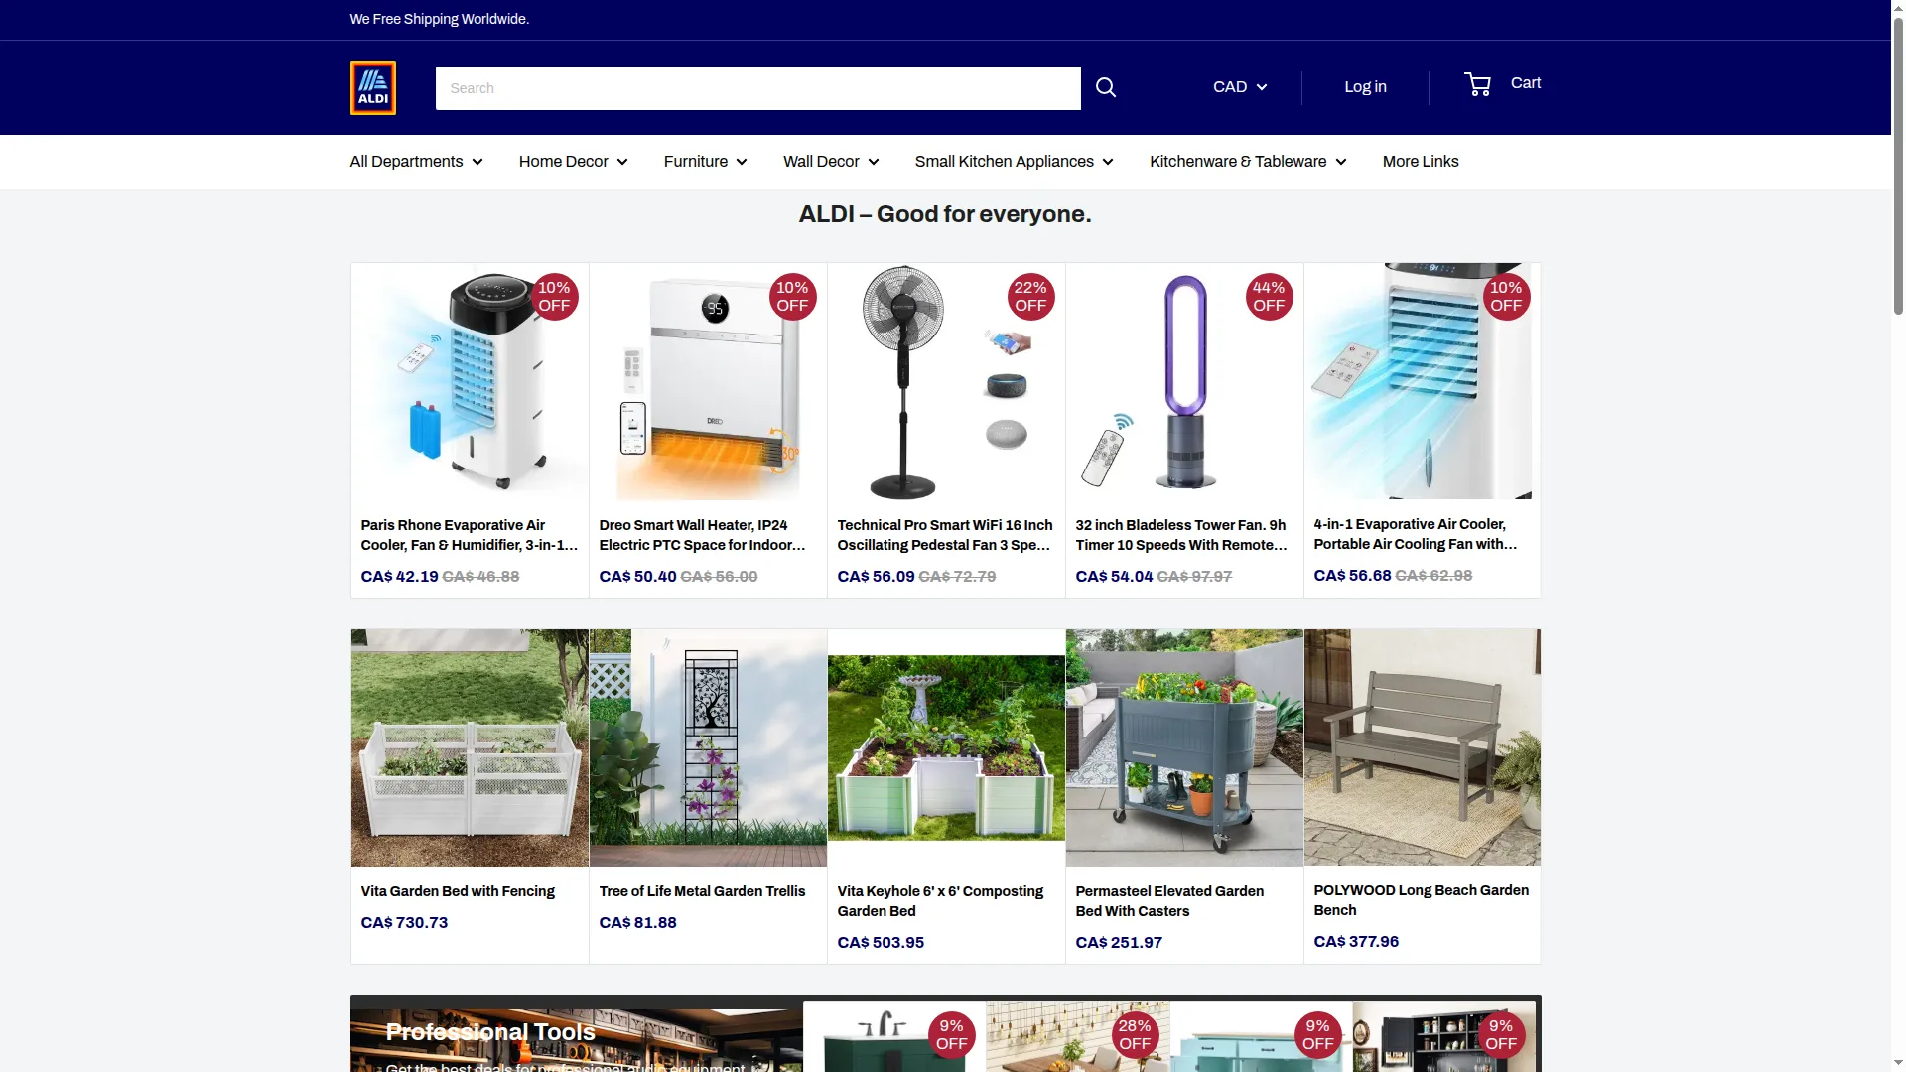Click price CA$ 56.68

tap(1352, 575)
